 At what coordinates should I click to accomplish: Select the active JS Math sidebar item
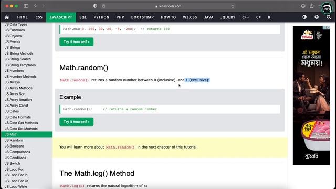coord(27,134)
